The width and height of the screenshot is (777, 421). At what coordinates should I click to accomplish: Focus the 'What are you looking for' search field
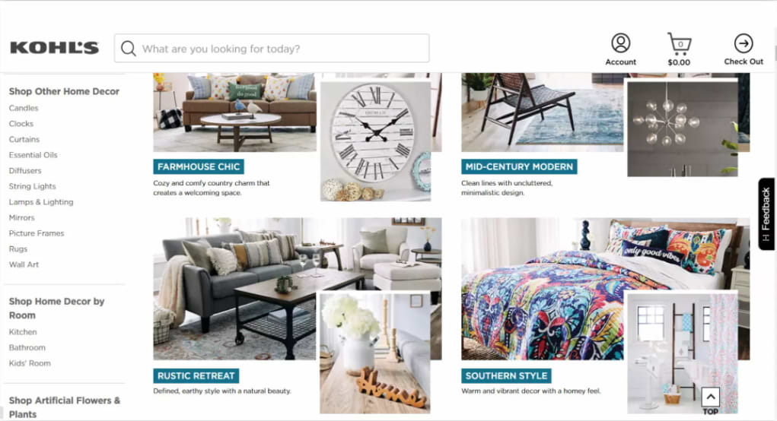[x=272, y=49]
